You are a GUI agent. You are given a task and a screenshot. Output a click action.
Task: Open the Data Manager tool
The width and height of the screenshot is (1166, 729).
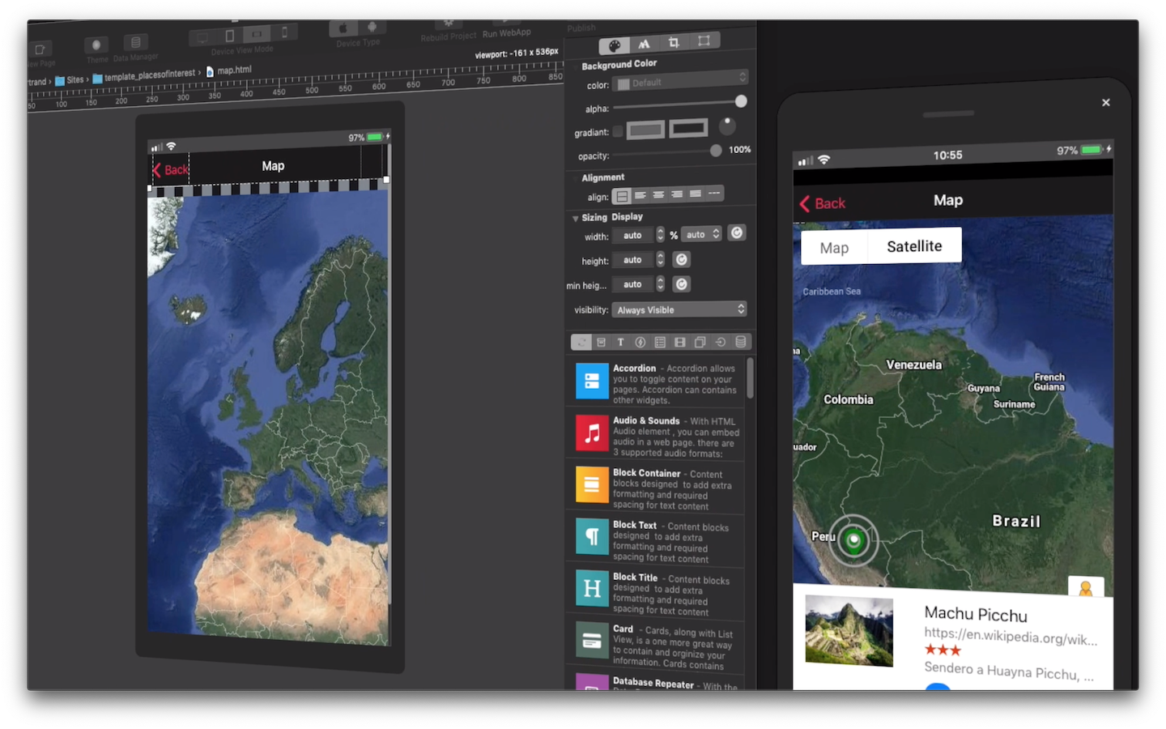[135, 43]
